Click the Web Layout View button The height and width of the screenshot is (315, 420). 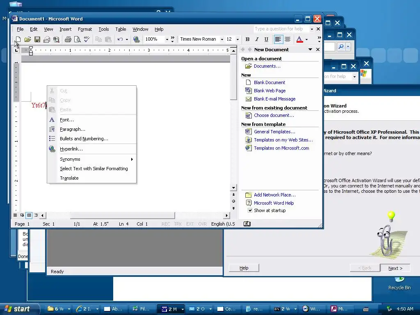[22, 215]
